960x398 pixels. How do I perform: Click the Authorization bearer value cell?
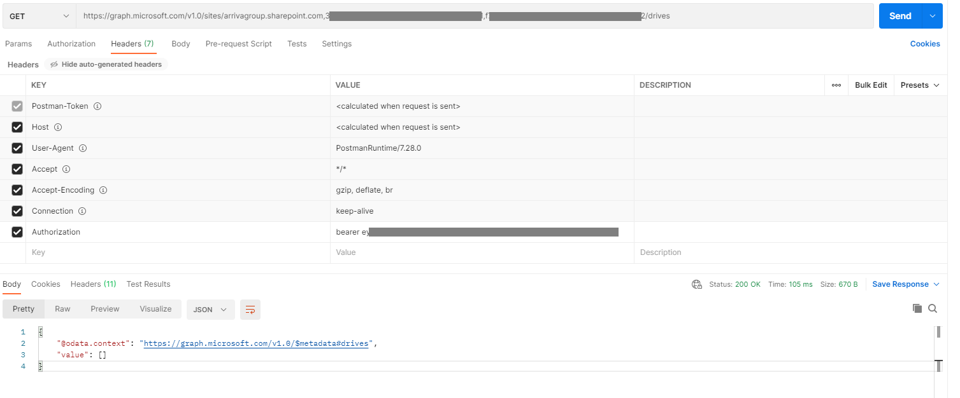482,232
